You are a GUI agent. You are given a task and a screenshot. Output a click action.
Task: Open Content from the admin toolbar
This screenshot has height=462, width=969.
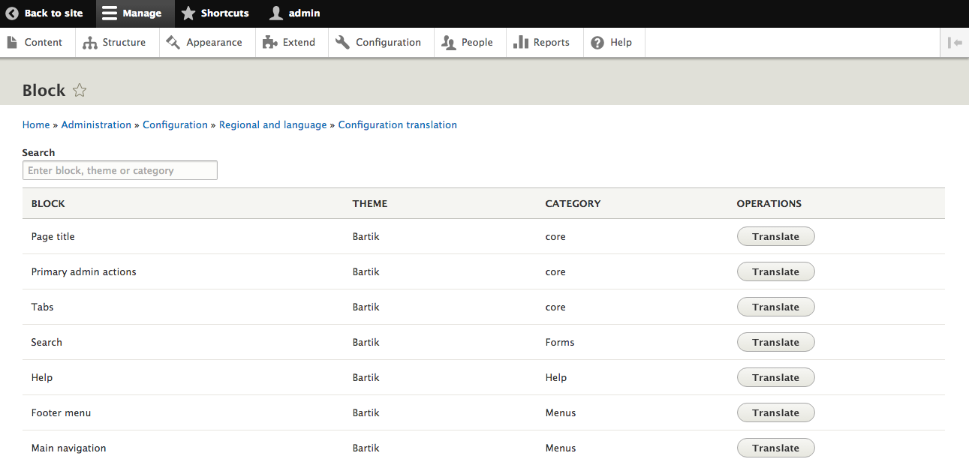click(x=36, y=43)
